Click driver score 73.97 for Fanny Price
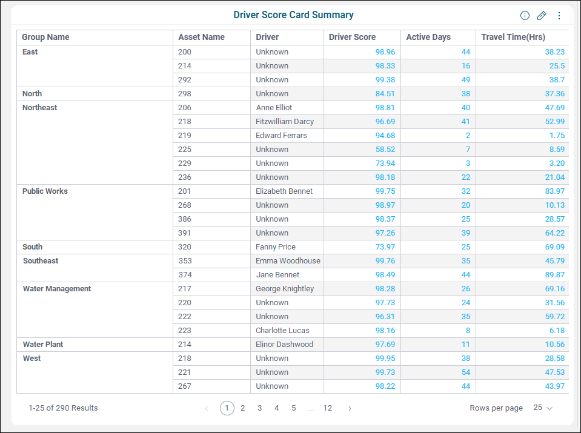 [385, 246]
